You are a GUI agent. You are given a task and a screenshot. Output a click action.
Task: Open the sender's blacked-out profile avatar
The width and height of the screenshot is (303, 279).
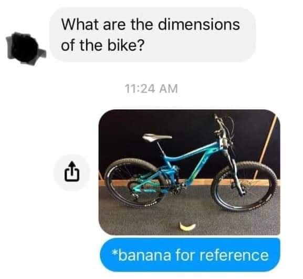pyautogui.click(x=25, y=49)
